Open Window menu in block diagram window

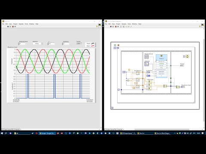tap(134, 24)
